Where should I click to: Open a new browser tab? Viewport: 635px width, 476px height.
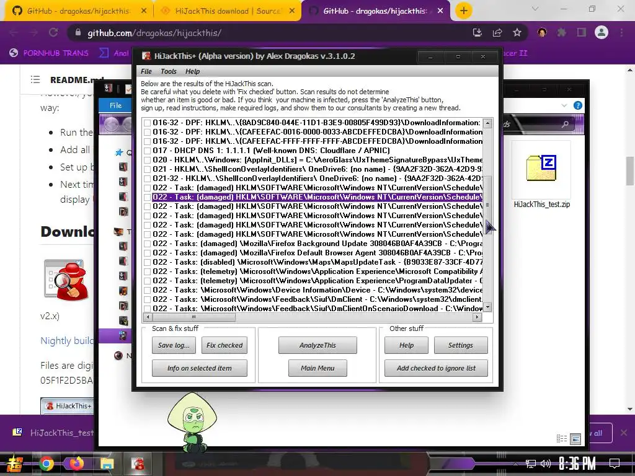pos(464,11)
